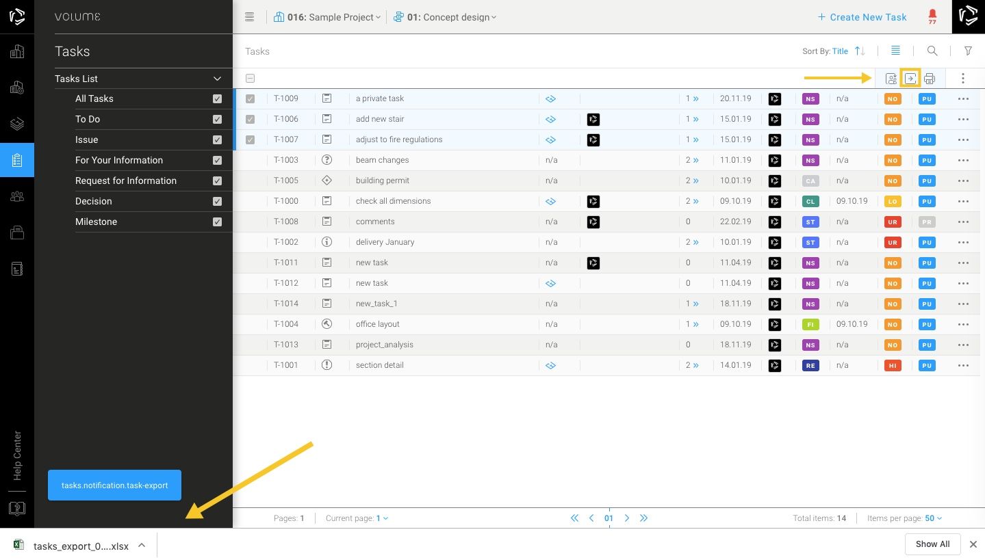
Task: Click task type icon of building permit row
Action: click(327, 181)
